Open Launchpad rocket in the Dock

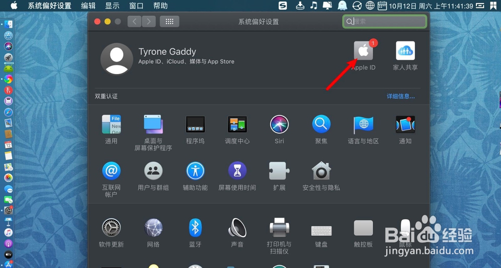9,57
